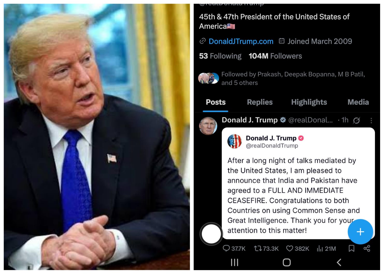Tap the blue compose plus button
The height and width of the screenshot is (274, 384).
pos(360,232)
